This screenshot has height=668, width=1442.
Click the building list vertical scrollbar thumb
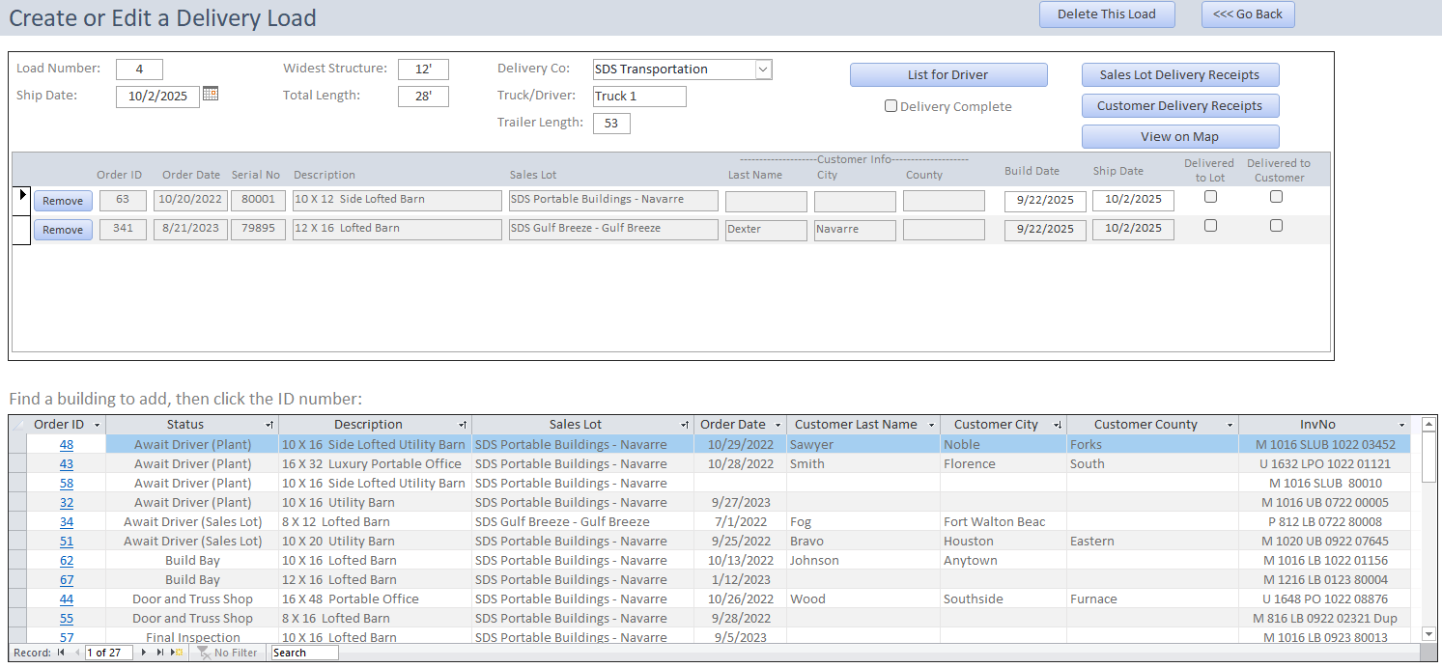point(1428,459)
